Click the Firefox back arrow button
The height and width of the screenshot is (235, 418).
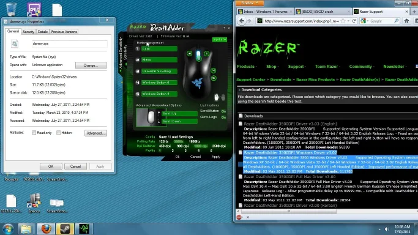pyautogui.click(x=242, y=21)
